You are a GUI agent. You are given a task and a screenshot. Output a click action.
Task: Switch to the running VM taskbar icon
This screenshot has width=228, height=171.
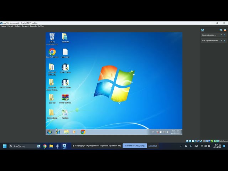pyautogui.click(x=64, y=146)
